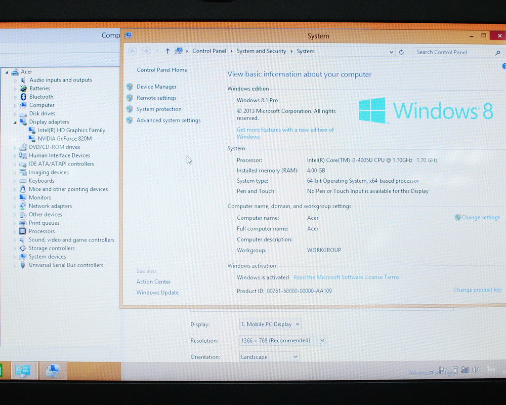Click Get more features with a new edition link
The width and height of the screenshot is (506, 405).
(x=285, y=133)
